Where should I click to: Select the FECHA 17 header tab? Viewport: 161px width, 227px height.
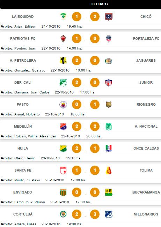tap(100, 4)
